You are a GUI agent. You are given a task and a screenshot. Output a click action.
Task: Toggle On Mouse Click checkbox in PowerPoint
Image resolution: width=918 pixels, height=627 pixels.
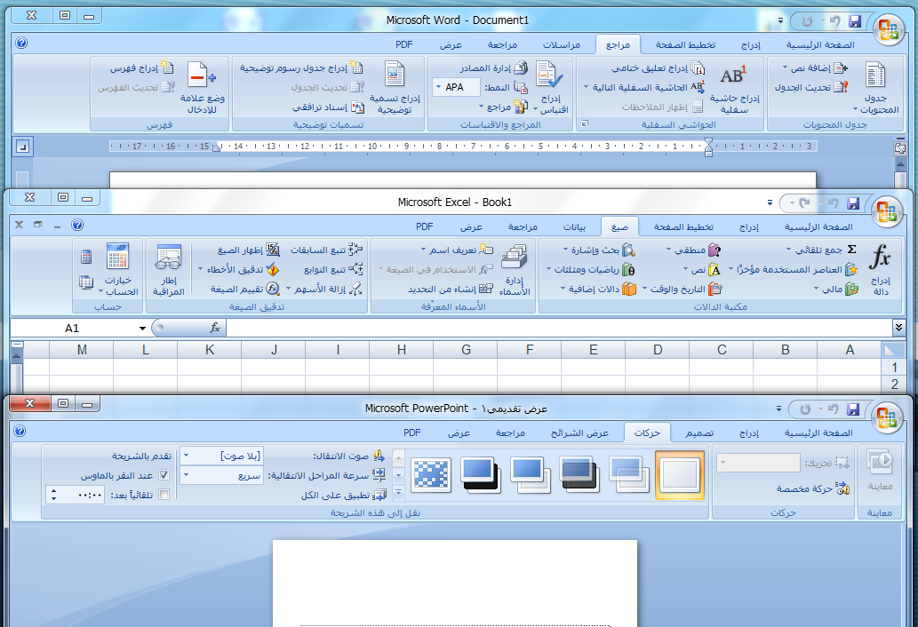point(164,475)
